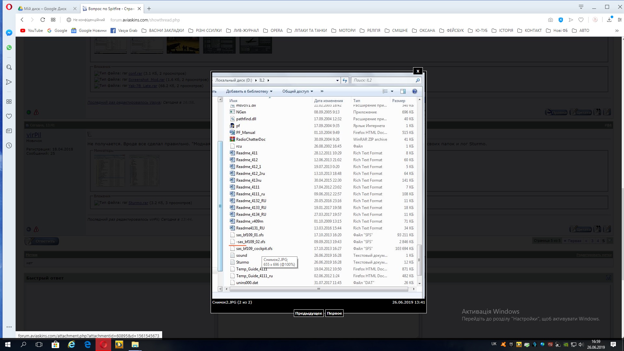Open the ВАСІНИ ЗАКЛАДКИ bookmarks folder
Image resolution: width=624 pixels, height=351 pixels.
click(162, 31)
